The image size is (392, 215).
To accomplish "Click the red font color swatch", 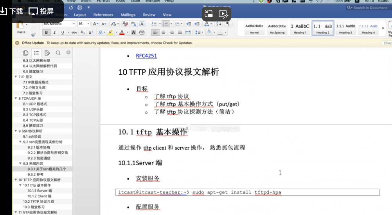I will (x=122, y=33).
